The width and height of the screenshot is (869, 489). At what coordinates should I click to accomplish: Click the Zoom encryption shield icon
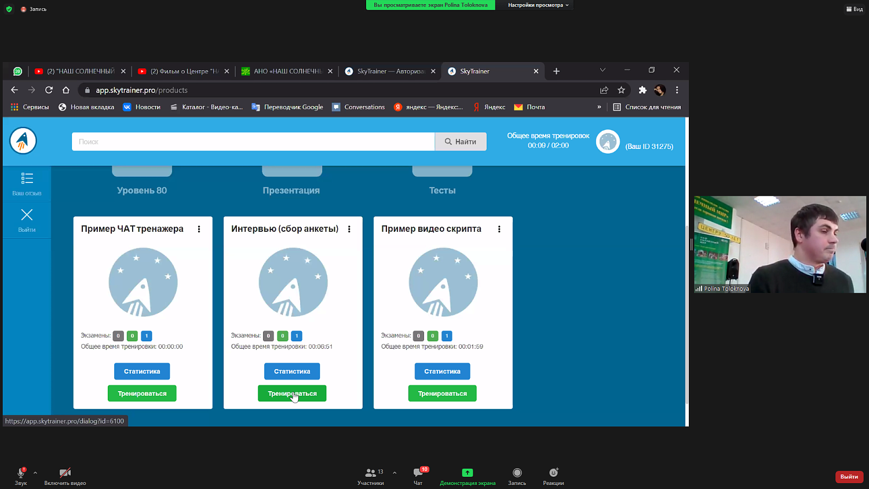coord(9,9)
